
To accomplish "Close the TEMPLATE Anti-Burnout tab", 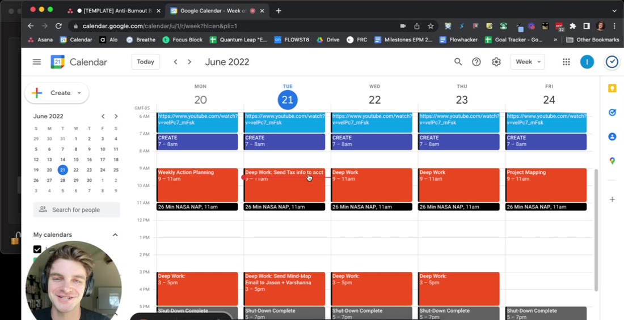I will click(x=158, y=11).
